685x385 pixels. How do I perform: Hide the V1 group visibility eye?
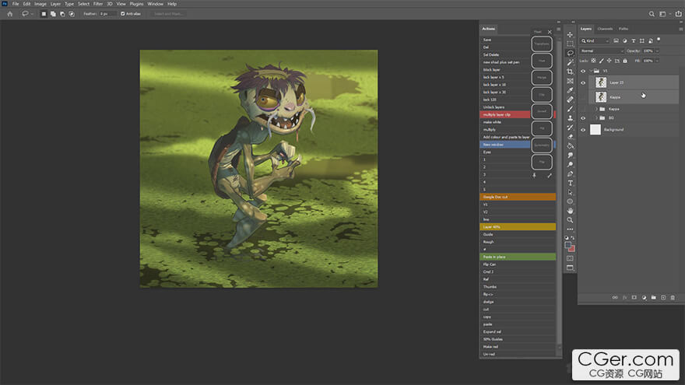[x=583, y=71]
